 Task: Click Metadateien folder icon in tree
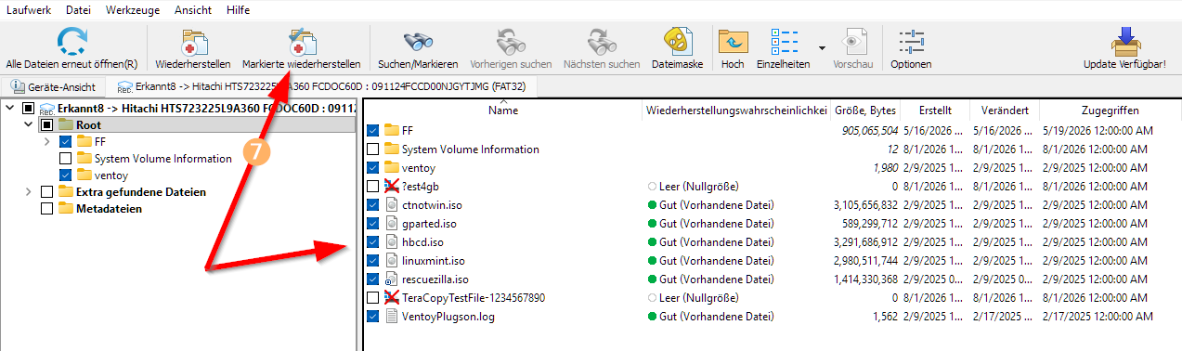66,208
